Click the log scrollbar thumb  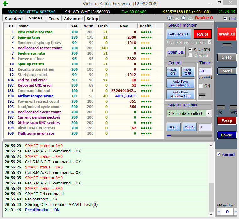pyautogui.click(x=211, y=197)
